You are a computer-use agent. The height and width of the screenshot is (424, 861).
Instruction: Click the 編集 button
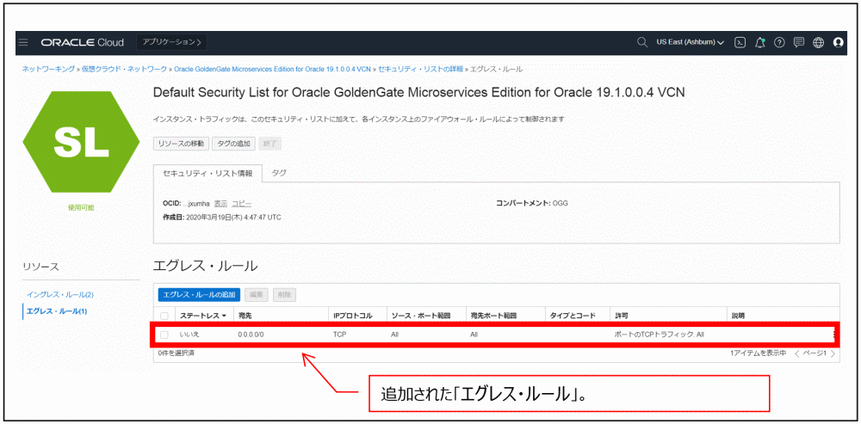tap(257, 294)
